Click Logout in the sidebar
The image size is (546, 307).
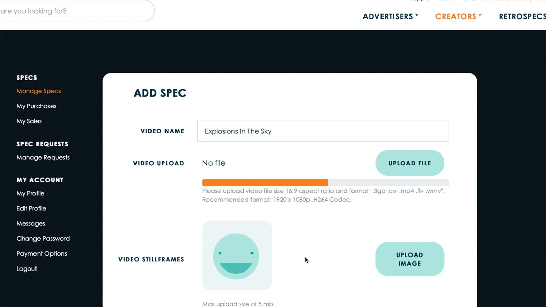point(27,268)
